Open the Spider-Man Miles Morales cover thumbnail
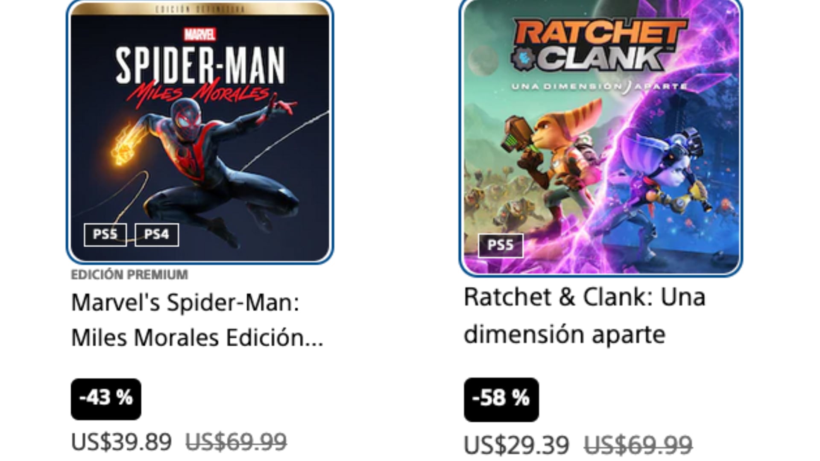 tap(200, 131)
